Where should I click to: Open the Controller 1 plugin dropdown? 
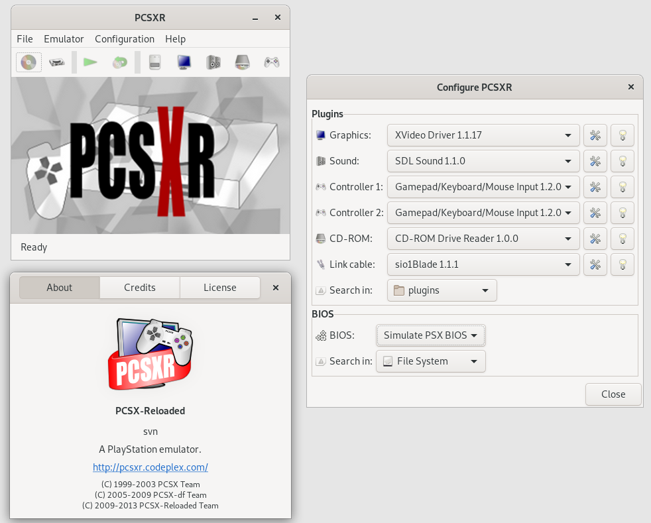coord(483,187)
